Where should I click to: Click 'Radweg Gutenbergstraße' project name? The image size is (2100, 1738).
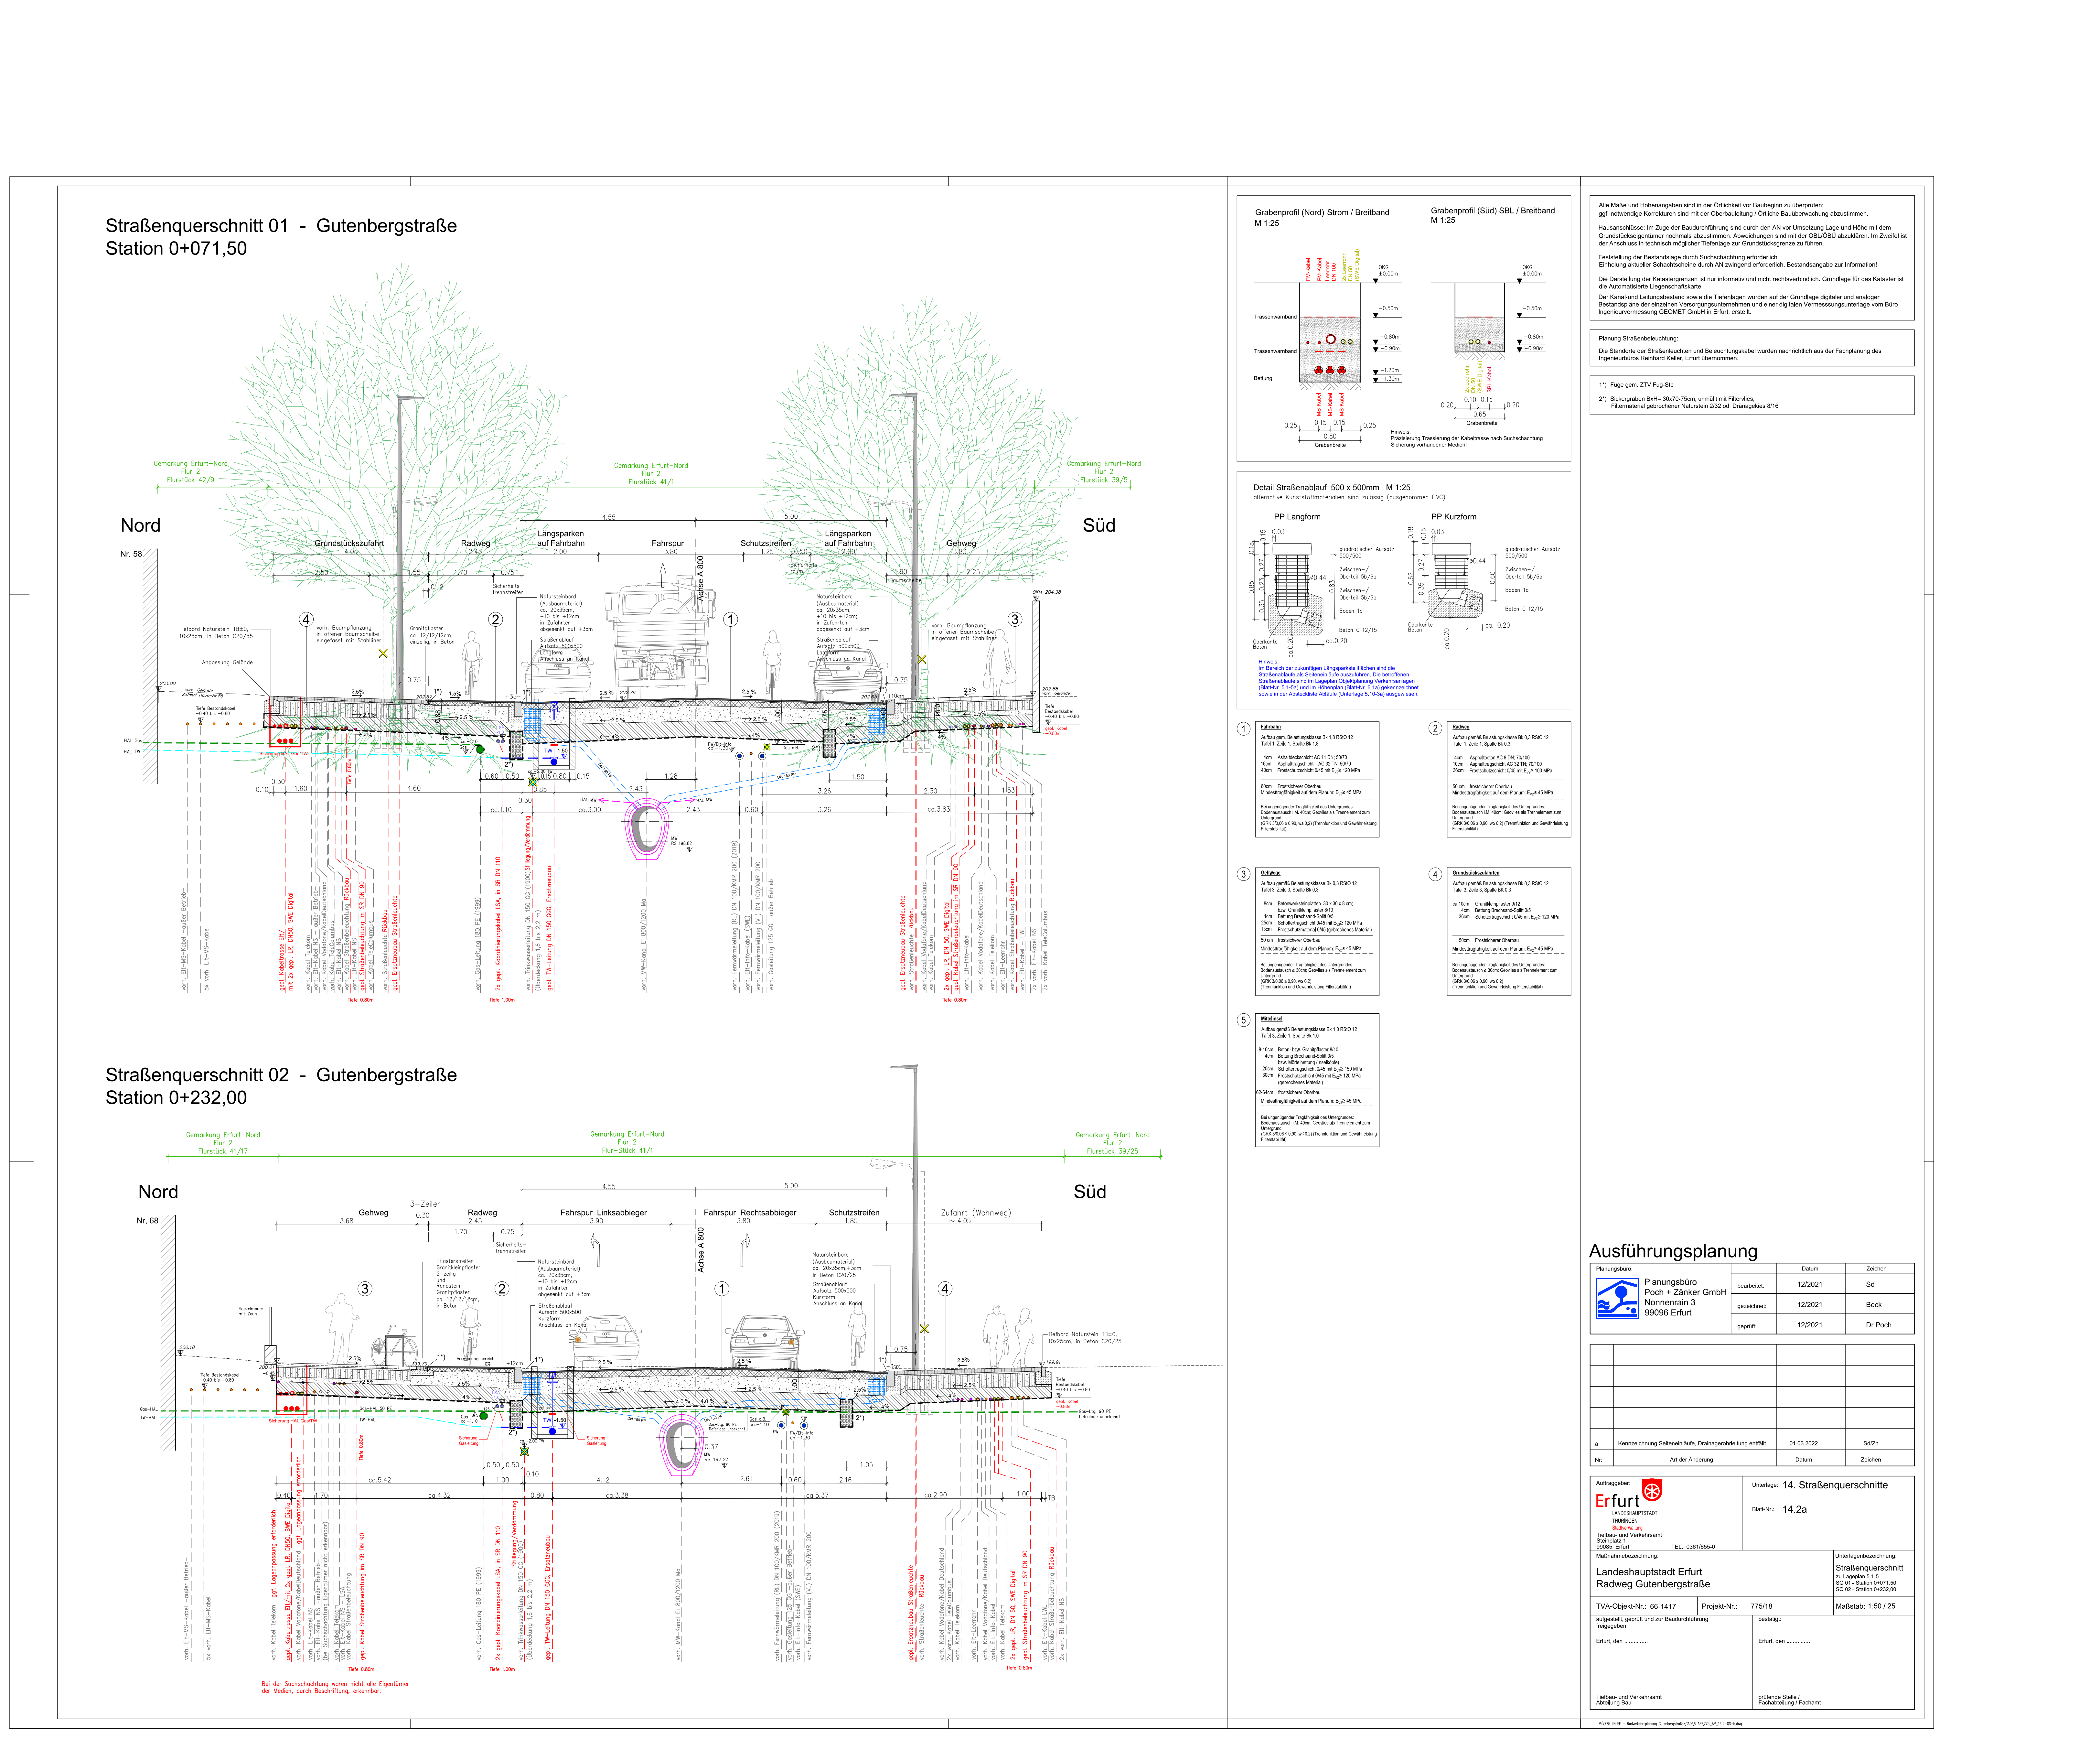1653,1584
